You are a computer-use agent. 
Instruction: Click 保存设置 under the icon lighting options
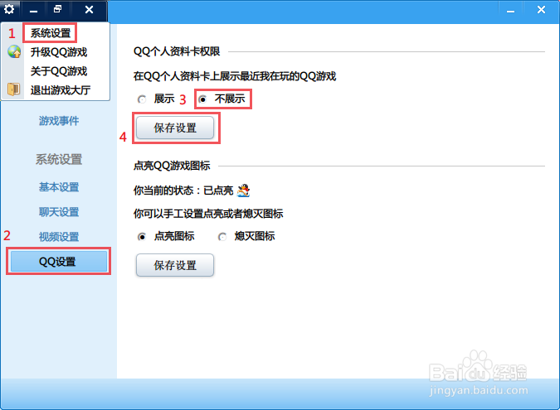click(175, 265)
